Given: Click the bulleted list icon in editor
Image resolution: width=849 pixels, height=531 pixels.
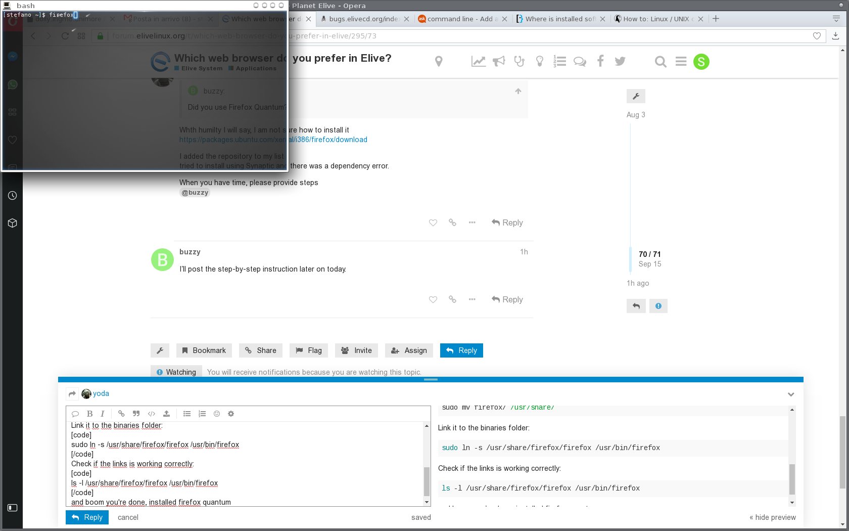Looking at the screenshot, I should coord(187,414).
